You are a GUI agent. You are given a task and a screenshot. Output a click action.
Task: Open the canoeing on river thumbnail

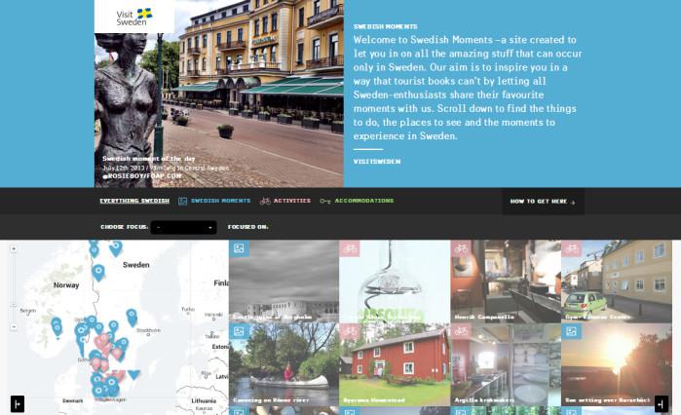(x=284, y=364)
